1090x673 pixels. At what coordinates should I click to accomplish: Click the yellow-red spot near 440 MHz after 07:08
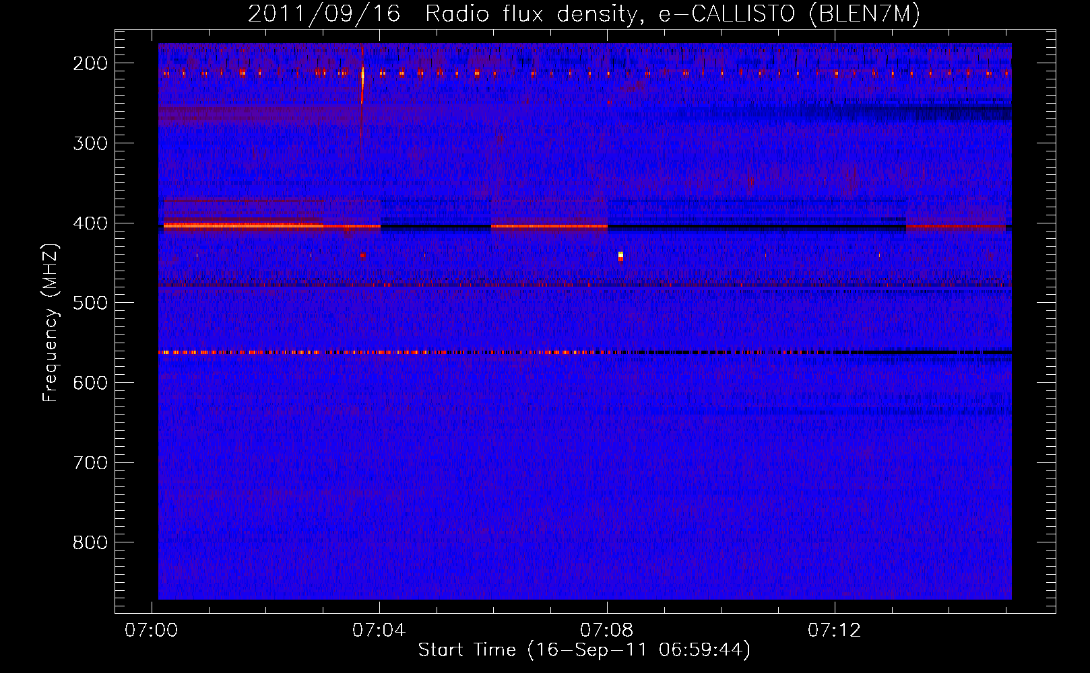pos(620,256)
